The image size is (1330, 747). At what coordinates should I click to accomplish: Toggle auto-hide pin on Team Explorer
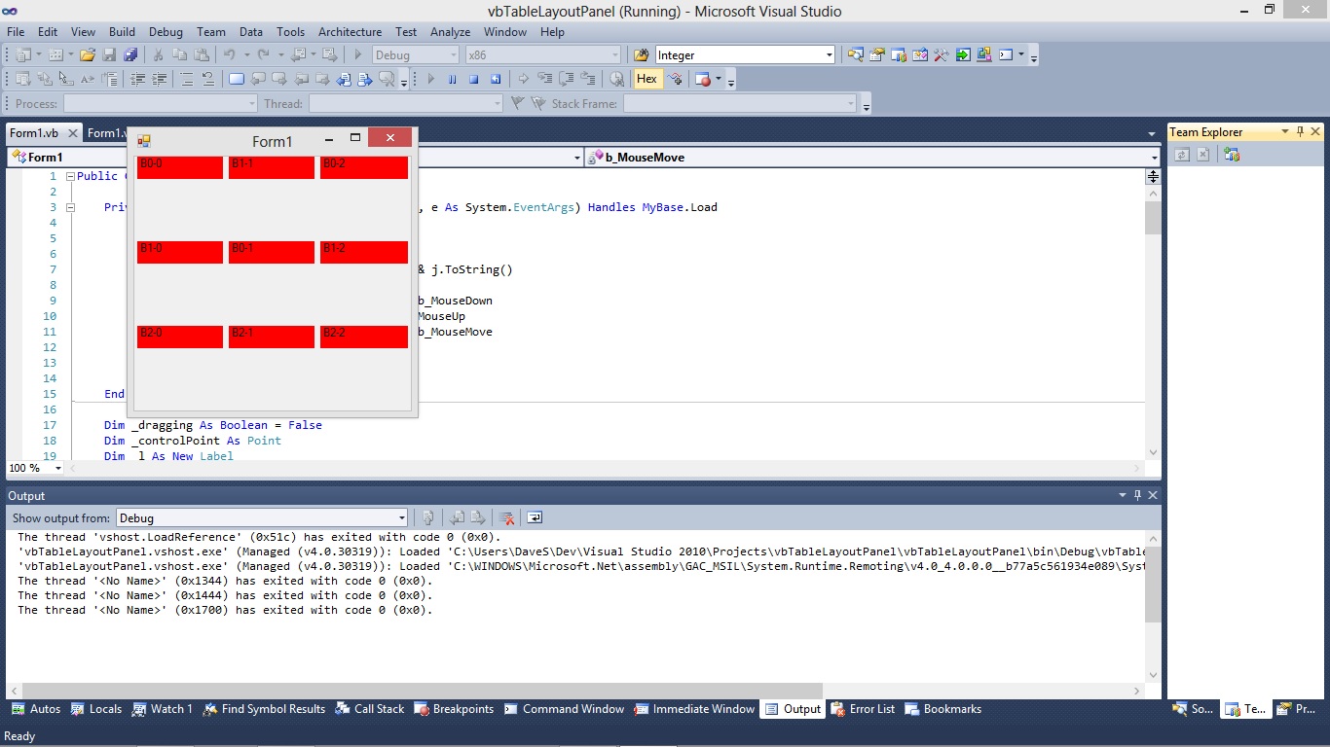(1300, 132)
